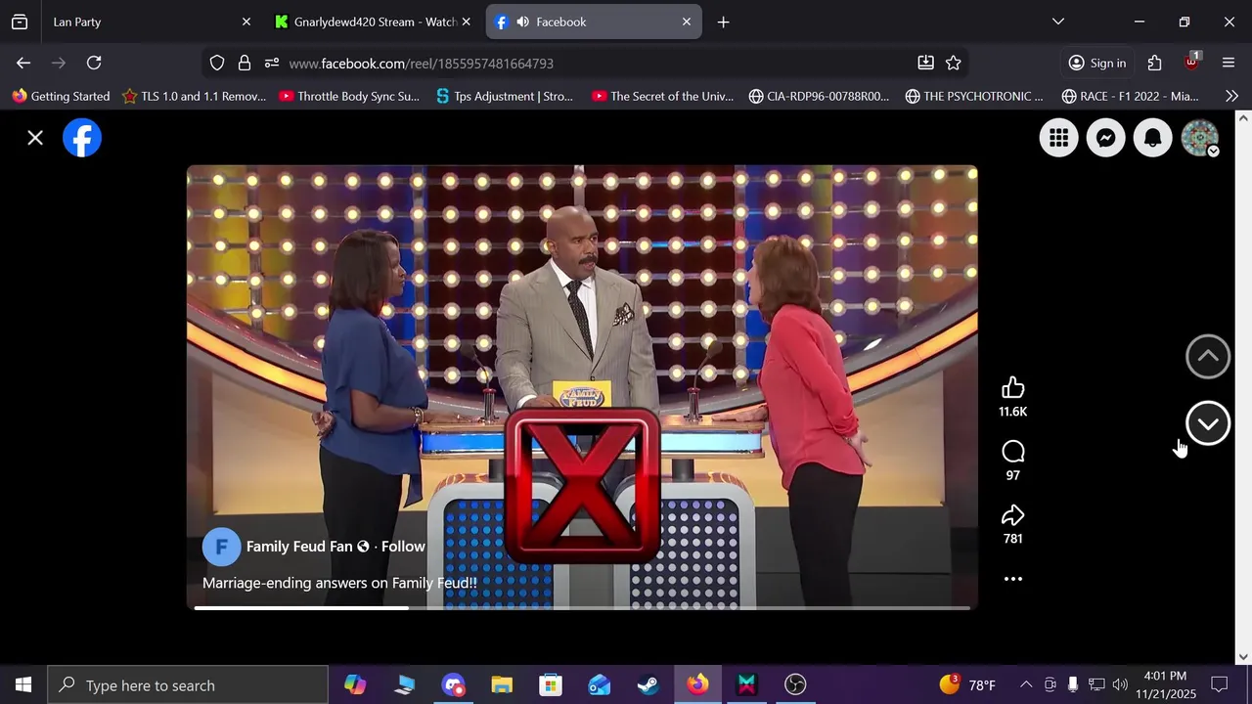The width and height of the screenshot is (1252, 704).
Task: Open the Firefox application hamburger menu
Action: coord(1229,63)
